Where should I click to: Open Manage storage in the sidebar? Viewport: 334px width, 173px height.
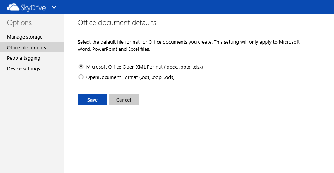[x=25, y=37]
